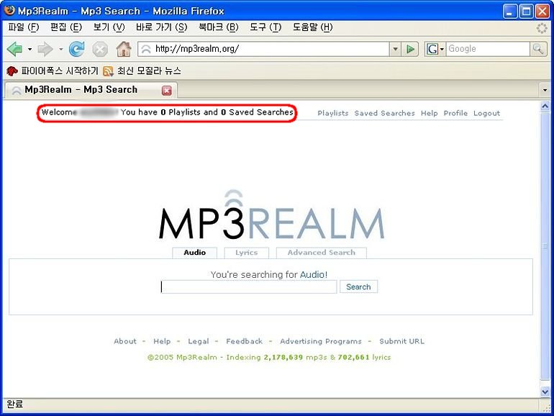Click the scrollbar up arrow
Image resolution: width=554 pixels, height=416 pixels.
click(x=545, y=106)
